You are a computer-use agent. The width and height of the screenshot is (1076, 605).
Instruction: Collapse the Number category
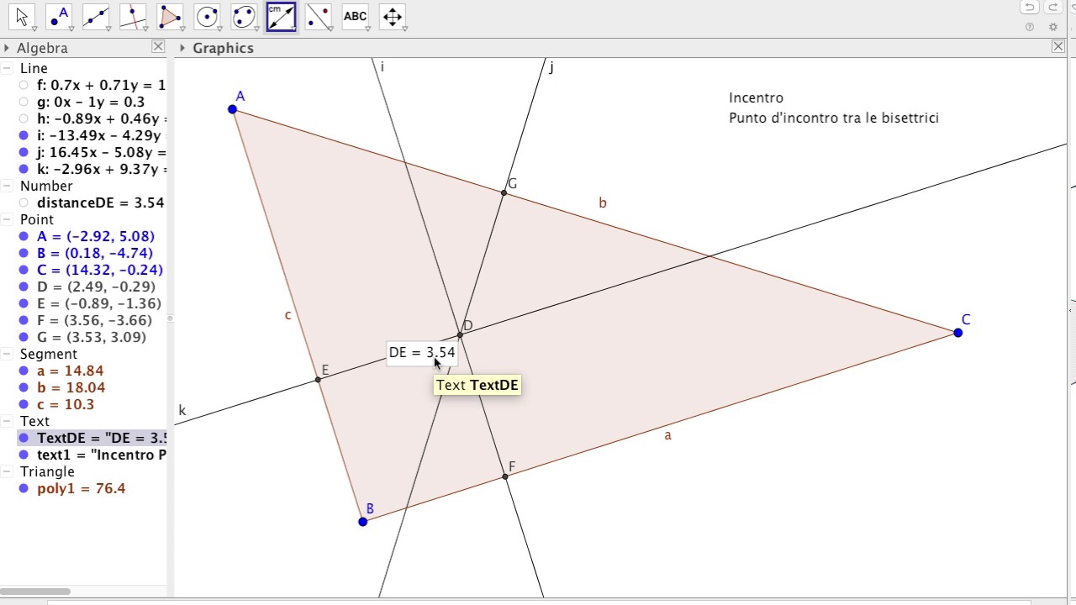[x=7, y=186]
